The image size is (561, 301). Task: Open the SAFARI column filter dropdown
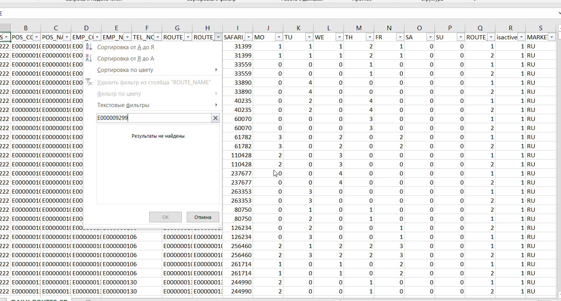click(248, 37)
